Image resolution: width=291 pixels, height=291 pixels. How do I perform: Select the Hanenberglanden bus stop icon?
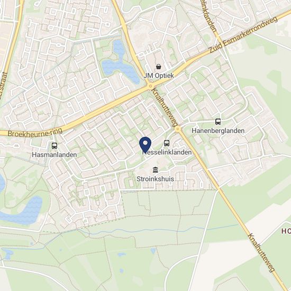point(218,122)
